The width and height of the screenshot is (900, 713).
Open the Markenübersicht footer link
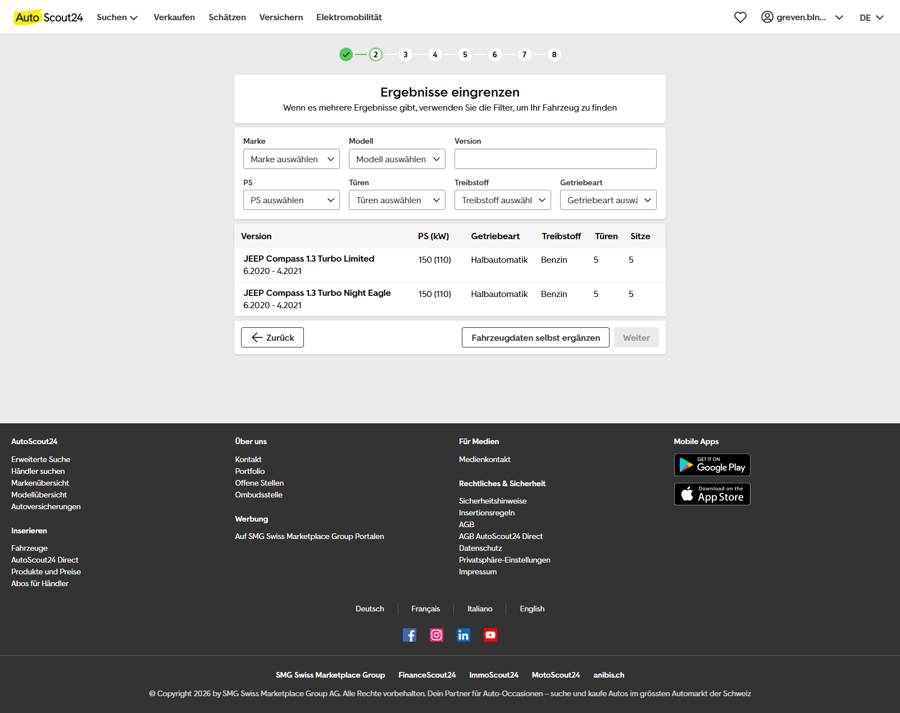point(40,483)
